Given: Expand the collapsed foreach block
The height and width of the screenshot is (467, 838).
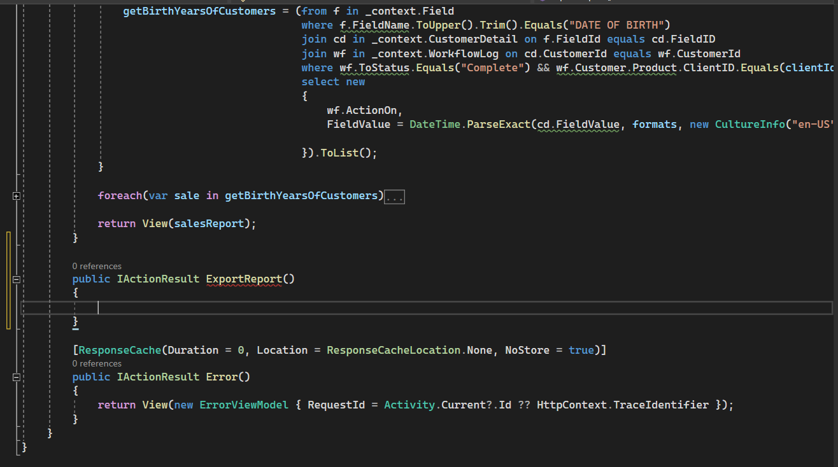Looking at the screenshot, I should (x=17, y=196).
